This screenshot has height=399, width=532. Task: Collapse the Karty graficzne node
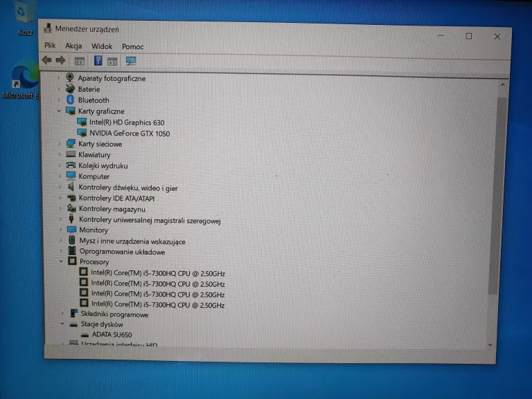click(x=59, y=111)
